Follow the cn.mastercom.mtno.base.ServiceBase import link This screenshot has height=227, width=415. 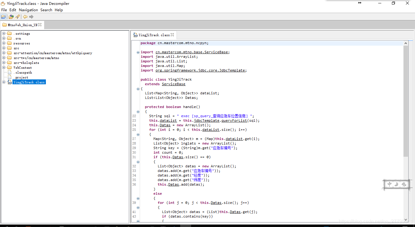click(192, 52)
